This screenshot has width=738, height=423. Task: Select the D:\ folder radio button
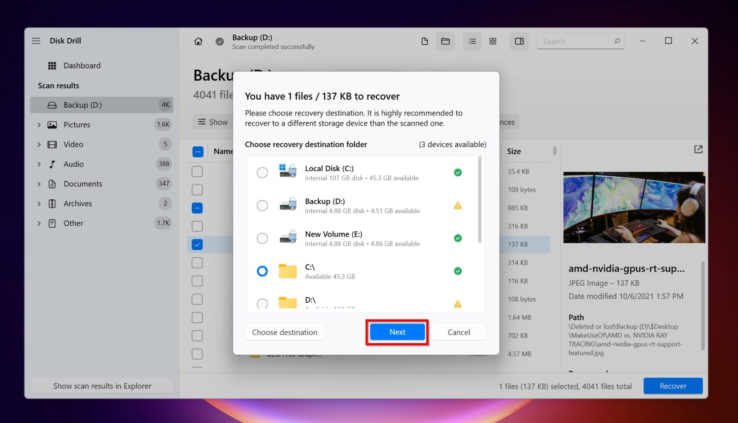point(262,303)
